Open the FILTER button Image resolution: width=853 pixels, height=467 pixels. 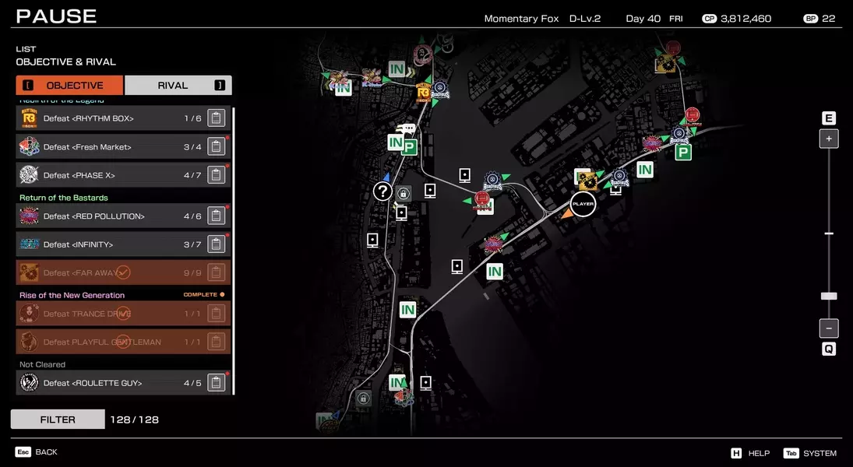click(58, 420)
